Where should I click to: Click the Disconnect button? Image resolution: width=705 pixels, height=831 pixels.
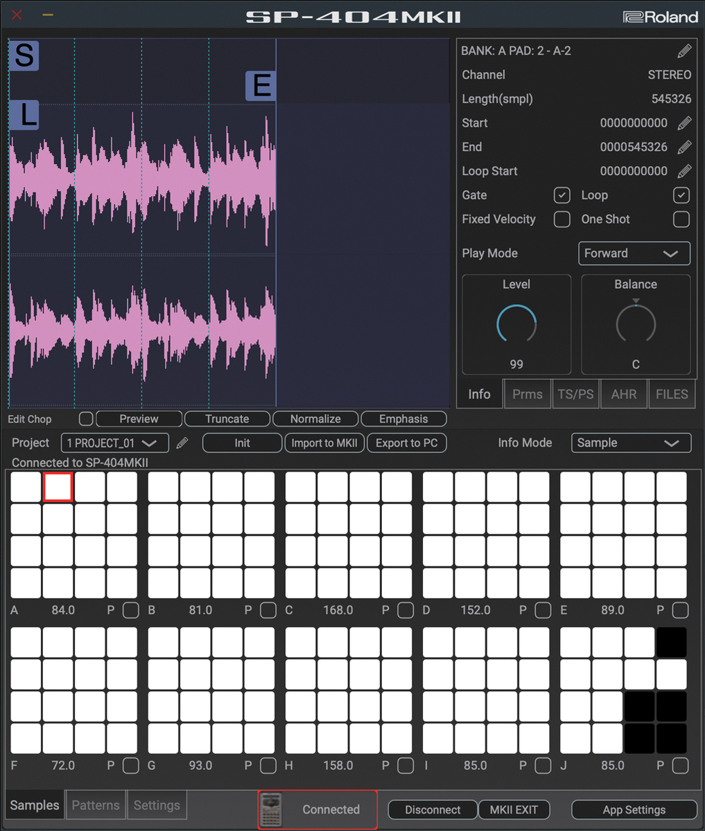click(x=433, y=810)
